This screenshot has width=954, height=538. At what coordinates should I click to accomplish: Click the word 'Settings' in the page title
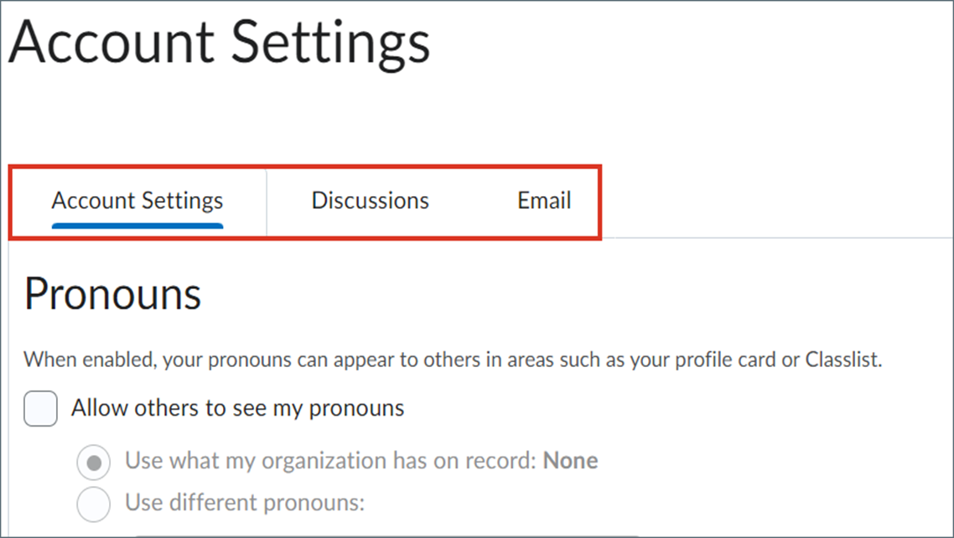pyautogui.click(x=330, y=42)
